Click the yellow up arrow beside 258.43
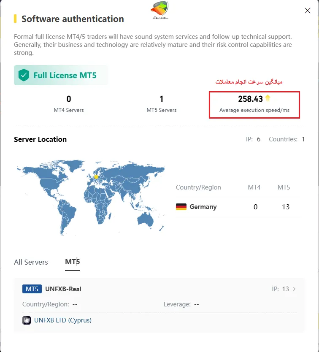This screenshot has width=319, height=352. 268,98
